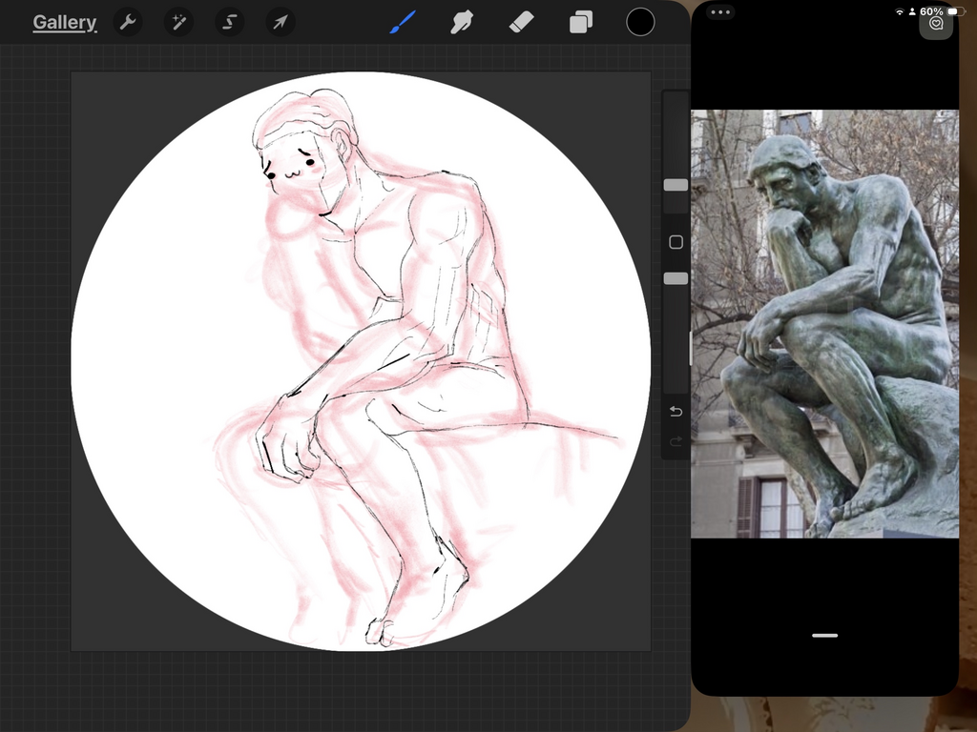Open the black active color picker

(x=640, y=22)
